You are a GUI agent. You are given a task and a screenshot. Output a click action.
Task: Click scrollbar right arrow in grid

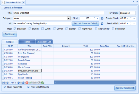[135, 82]
